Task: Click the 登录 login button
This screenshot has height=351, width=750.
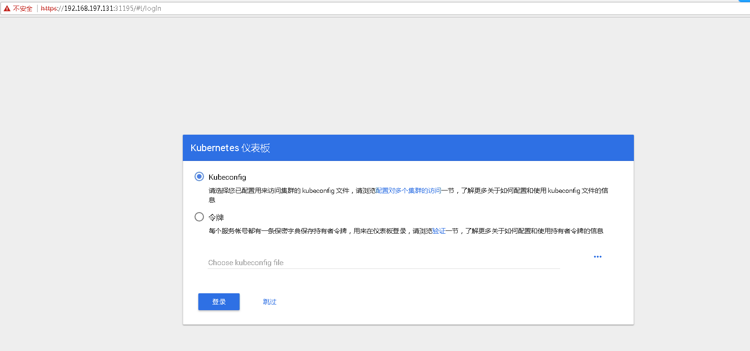Action: [219, 302]
